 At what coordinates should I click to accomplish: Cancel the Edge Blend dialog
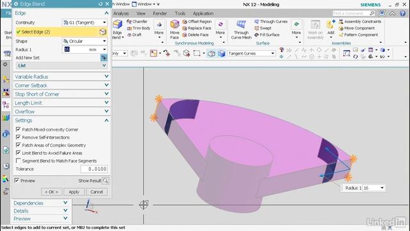tap(97, 192)
